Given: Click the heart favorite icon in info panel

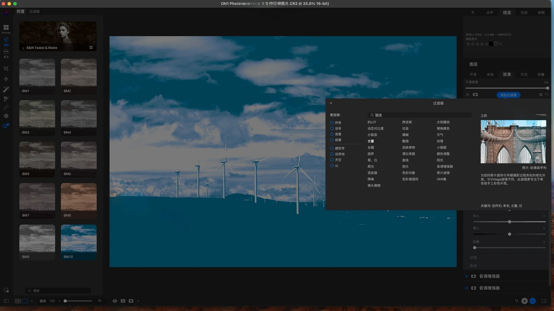Looking at the screenshot, I should click(496, 44).
